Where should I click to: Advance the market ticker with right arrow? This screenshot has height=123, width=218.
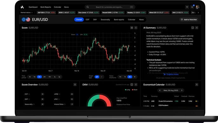tap(198, 13)
